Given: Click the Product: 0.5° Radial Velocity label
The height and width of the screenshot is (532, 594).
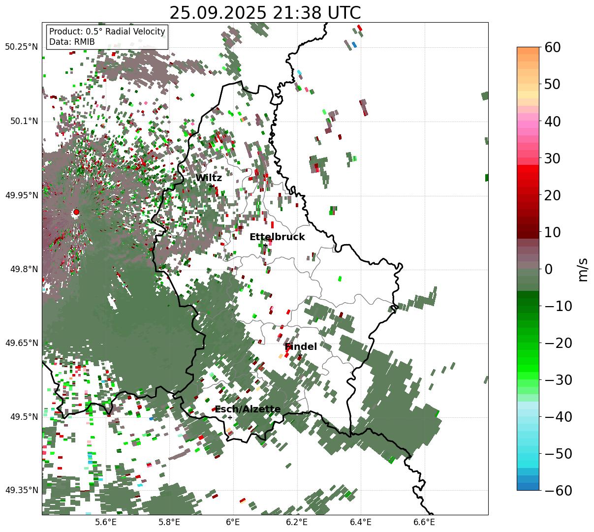Looking at the screenshot, I should 107,31.
